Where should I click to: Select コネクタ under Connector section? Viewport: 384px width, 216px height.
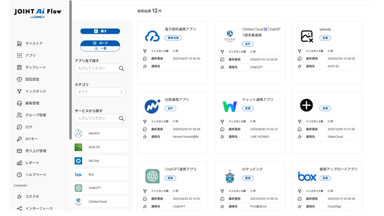32,197
